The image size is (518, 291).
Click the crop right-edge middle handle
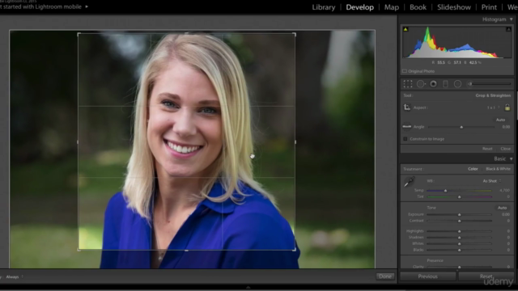[295, 142]
